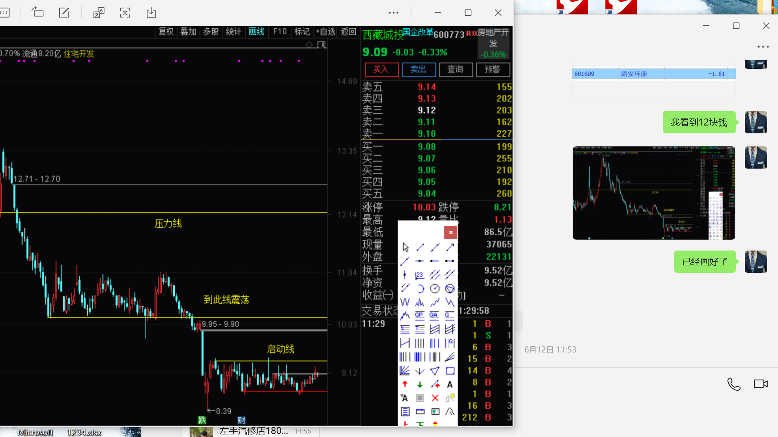This screenshot has height=437, width=778.
Task: Select the GP golden price line tool
Action: (x=420, y=315)
